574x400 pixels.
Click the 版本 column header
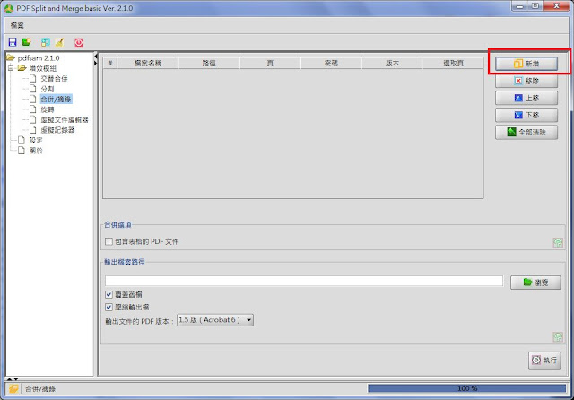coord(392,63)
